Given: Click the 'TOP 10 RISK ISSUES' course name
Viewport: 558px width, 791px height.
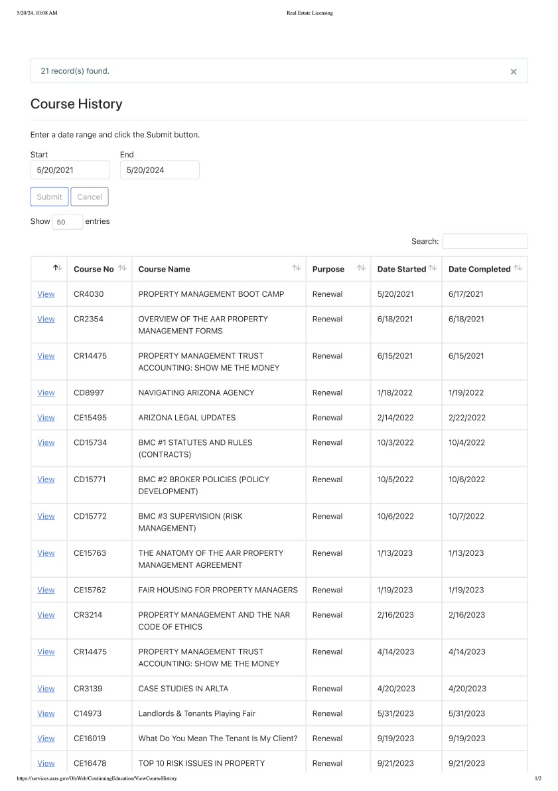Looking at the screenshot, I should click(202, 763).
